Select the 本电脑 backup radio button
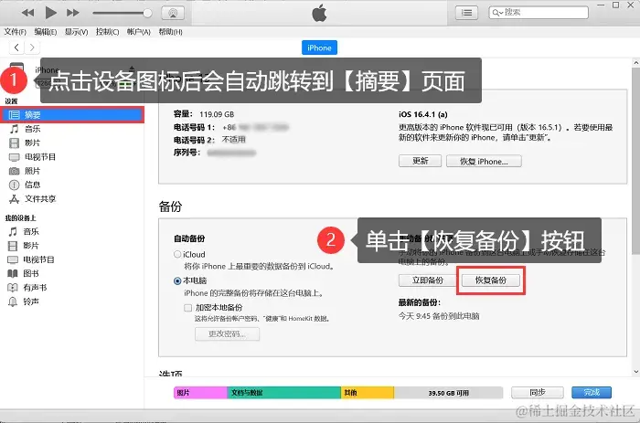Image resolution: width=640 pixels, height=423 pixels. pos(177,280)
